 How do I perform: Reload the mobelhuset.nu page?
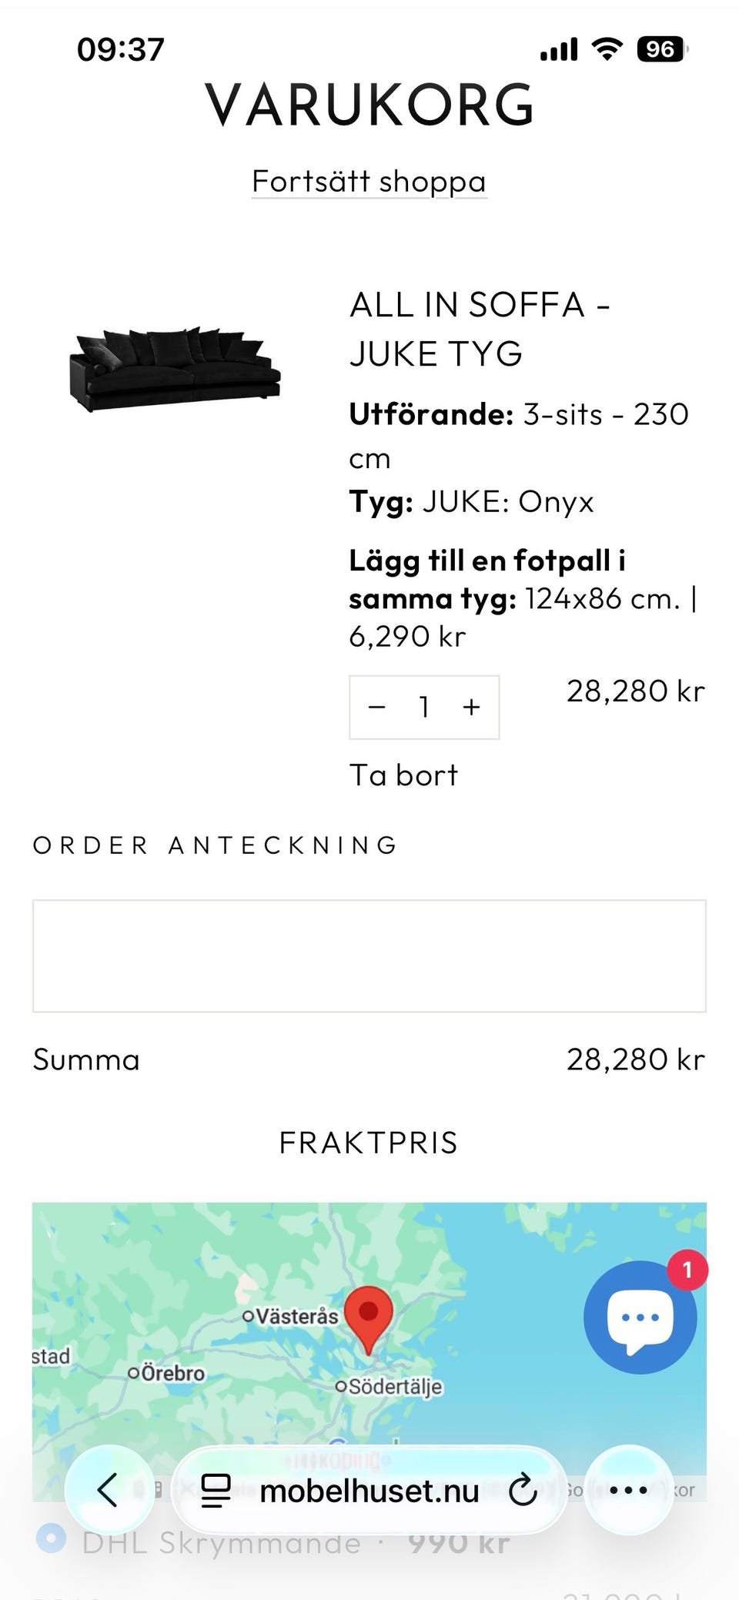point(523,1490)
